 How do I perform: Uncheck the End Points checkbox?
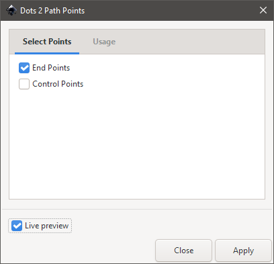(x=24, y=68)
